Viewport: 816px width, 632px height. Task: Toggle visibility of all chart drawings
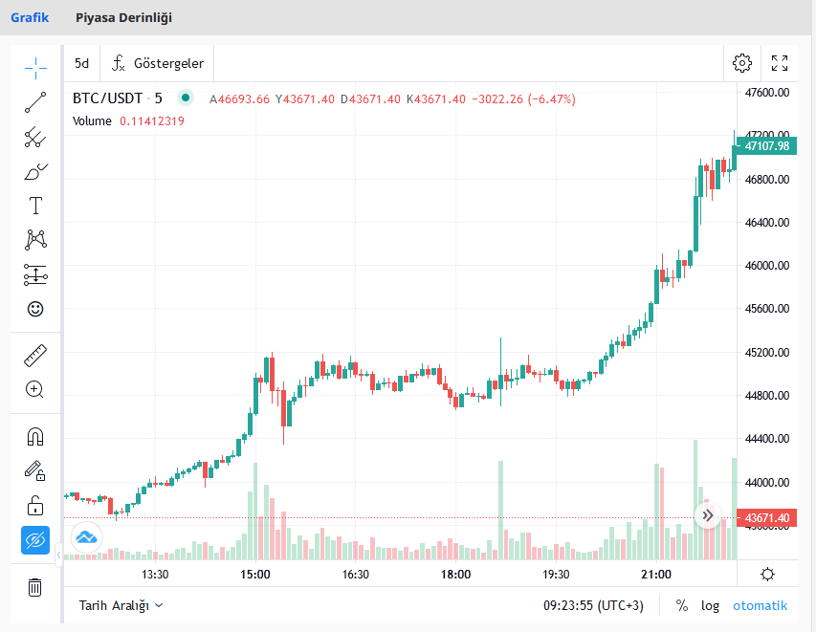pos(35,540)
